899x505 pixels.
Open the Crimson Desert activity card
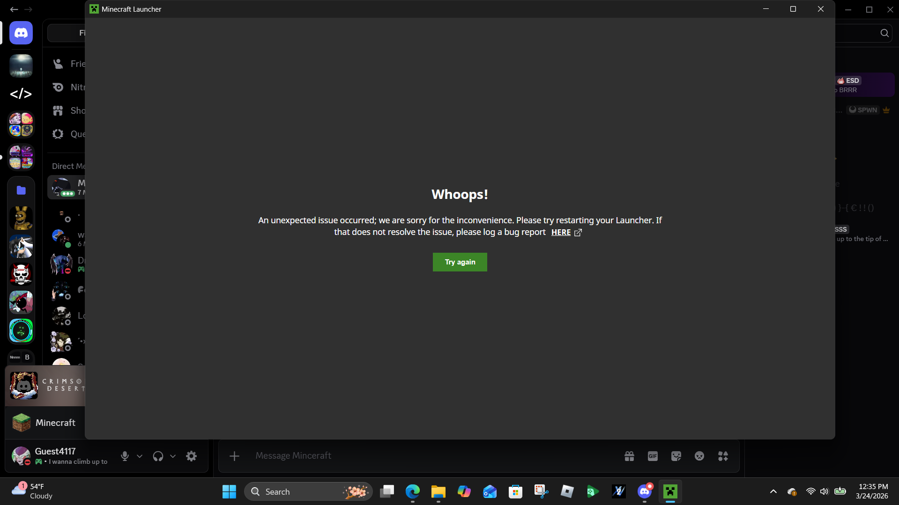pos(45,386)
